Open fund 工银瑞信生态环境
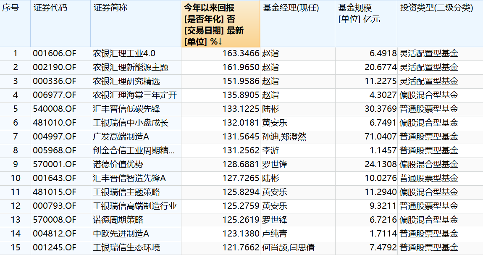This screenshot has width=483, height=255. pos(126,247)
